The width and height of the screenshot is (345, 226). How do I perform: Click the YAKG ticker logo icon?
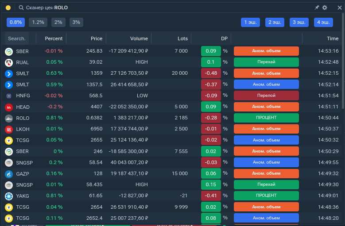click(x=8, y=195)
